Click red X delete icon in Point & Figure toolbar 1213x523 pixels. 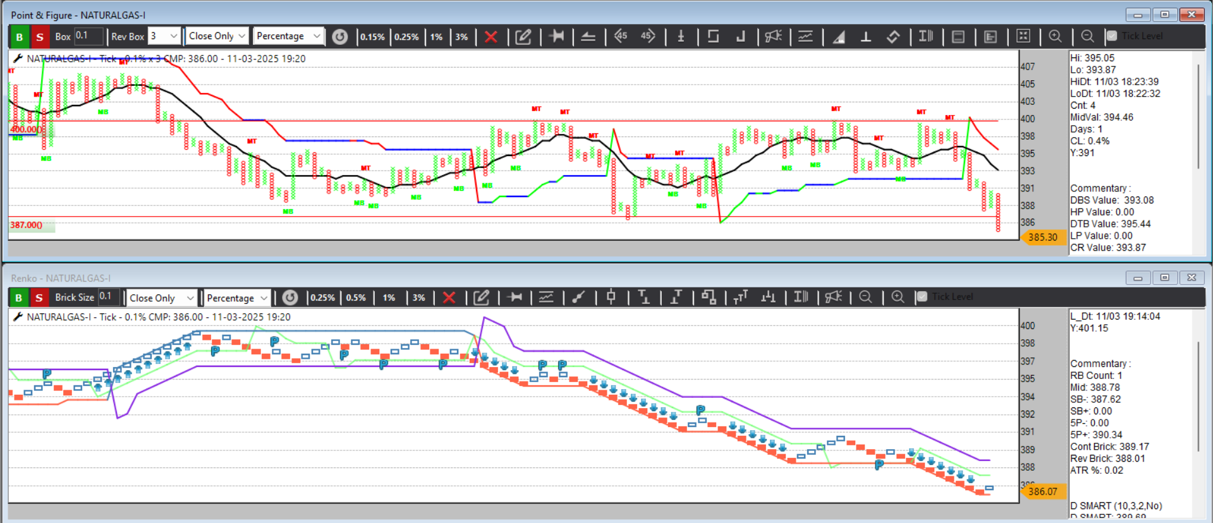[x=491, y=37]
